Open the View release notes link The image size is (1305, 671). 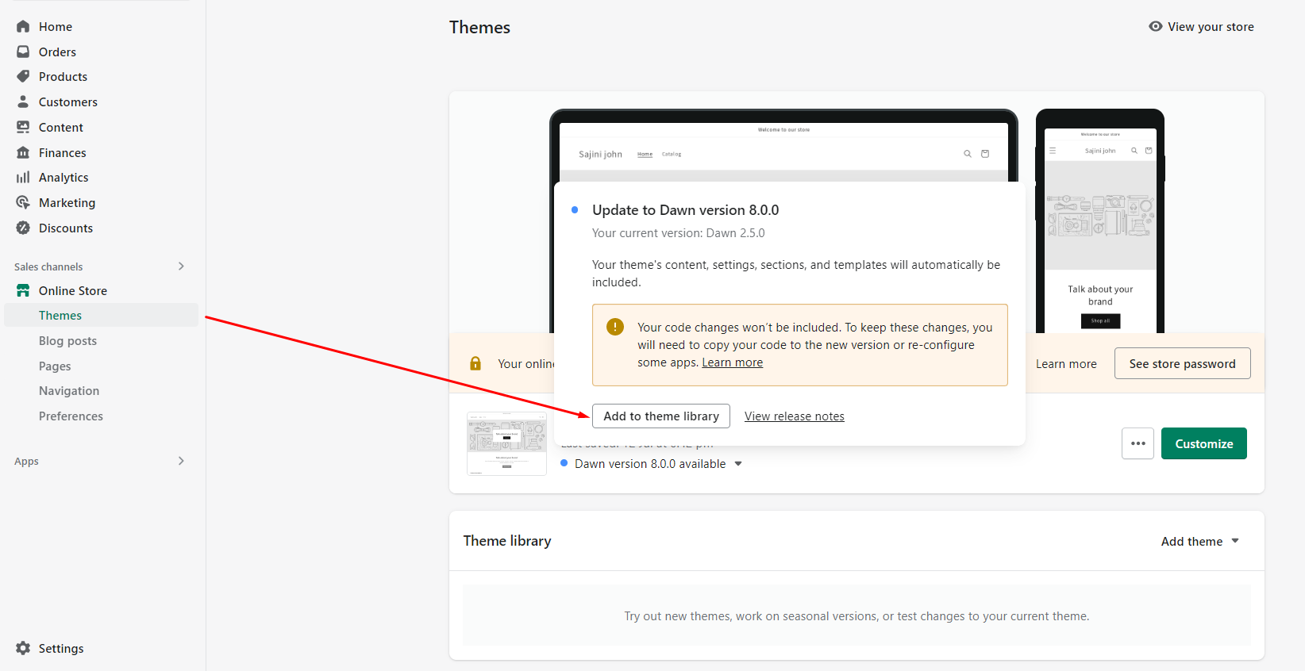794,416
